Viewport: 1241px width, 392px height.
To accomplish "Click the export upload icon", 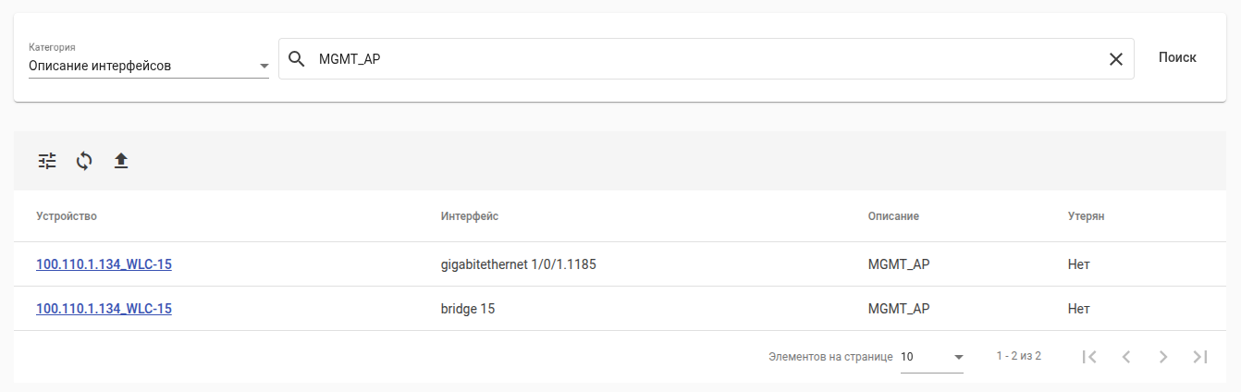I will pyautogui.click(x=121, y=161).
